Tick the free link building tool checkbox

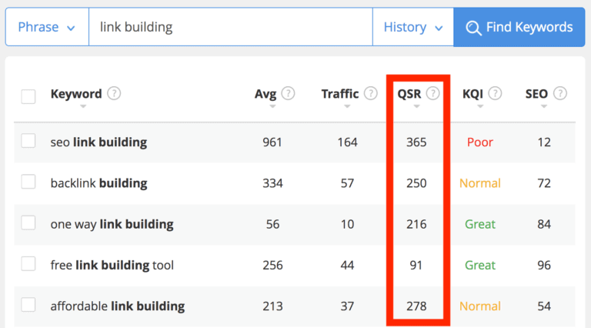tap(28, 264)
